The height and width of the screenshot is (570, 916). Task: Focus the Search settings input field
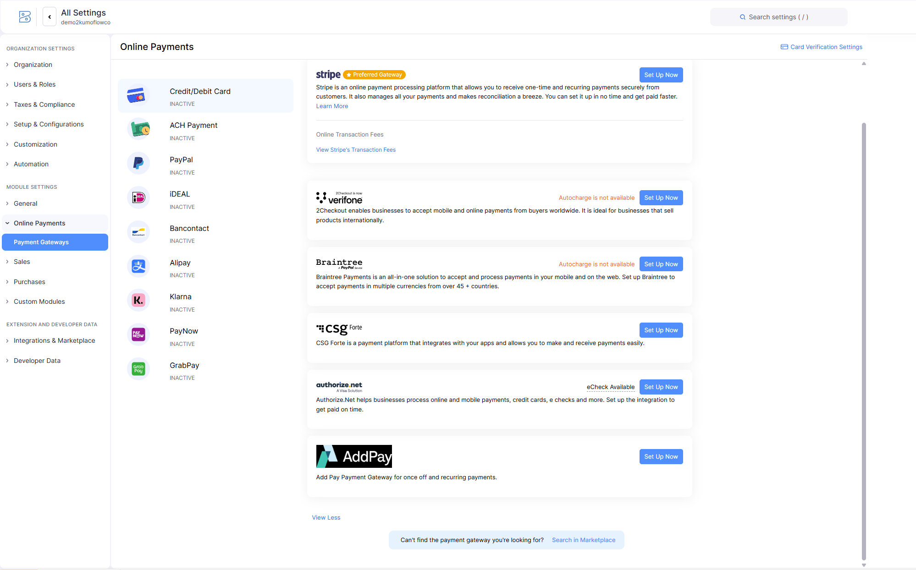[778, 17]
